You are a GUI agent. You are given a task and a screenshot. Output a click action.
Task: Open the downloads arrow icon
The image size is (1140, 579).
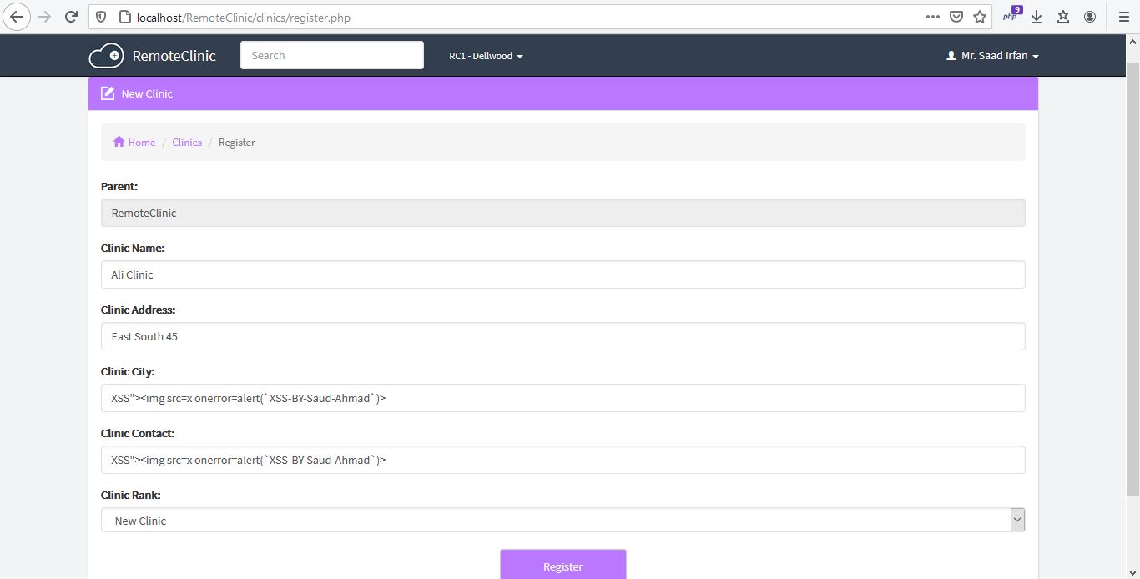[1037, 17]
